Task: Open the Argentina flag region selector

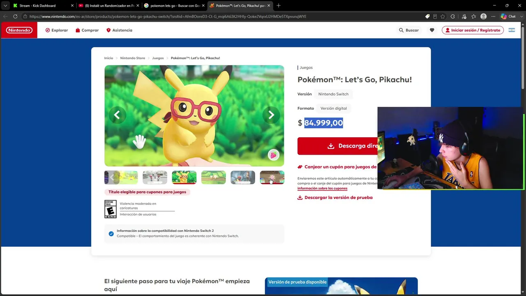Action: coord(512,30)
